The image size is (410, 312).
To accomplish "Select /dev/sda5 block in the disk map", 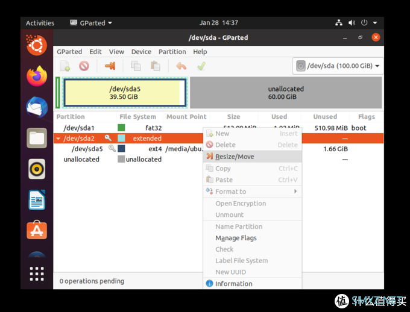I will (125, 93).
